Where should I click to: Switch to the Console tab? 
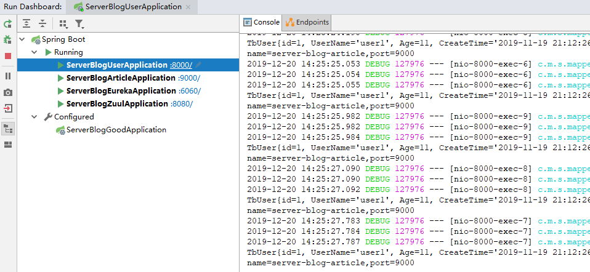(x=261, y=22)
